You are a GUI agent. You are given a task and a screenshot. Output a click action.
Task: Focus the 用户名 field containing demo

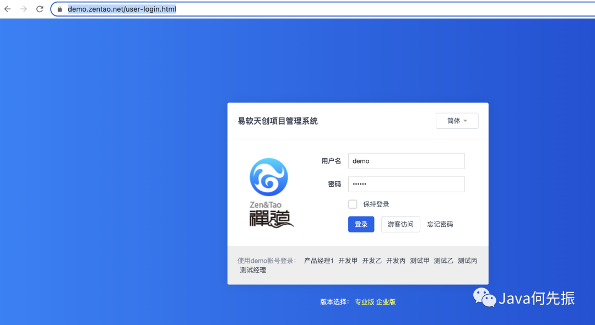point(407,161)
